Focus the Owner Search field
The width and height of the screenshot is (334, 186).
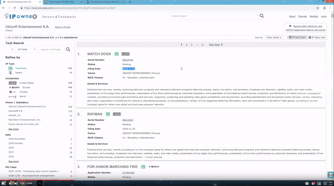214,16
